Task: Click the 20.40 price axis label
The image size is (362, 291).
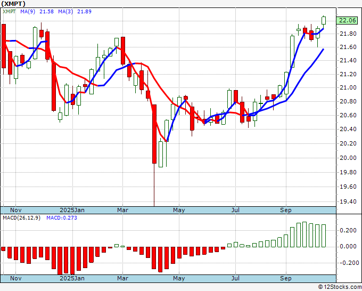Action: click(x=348, y=129)
